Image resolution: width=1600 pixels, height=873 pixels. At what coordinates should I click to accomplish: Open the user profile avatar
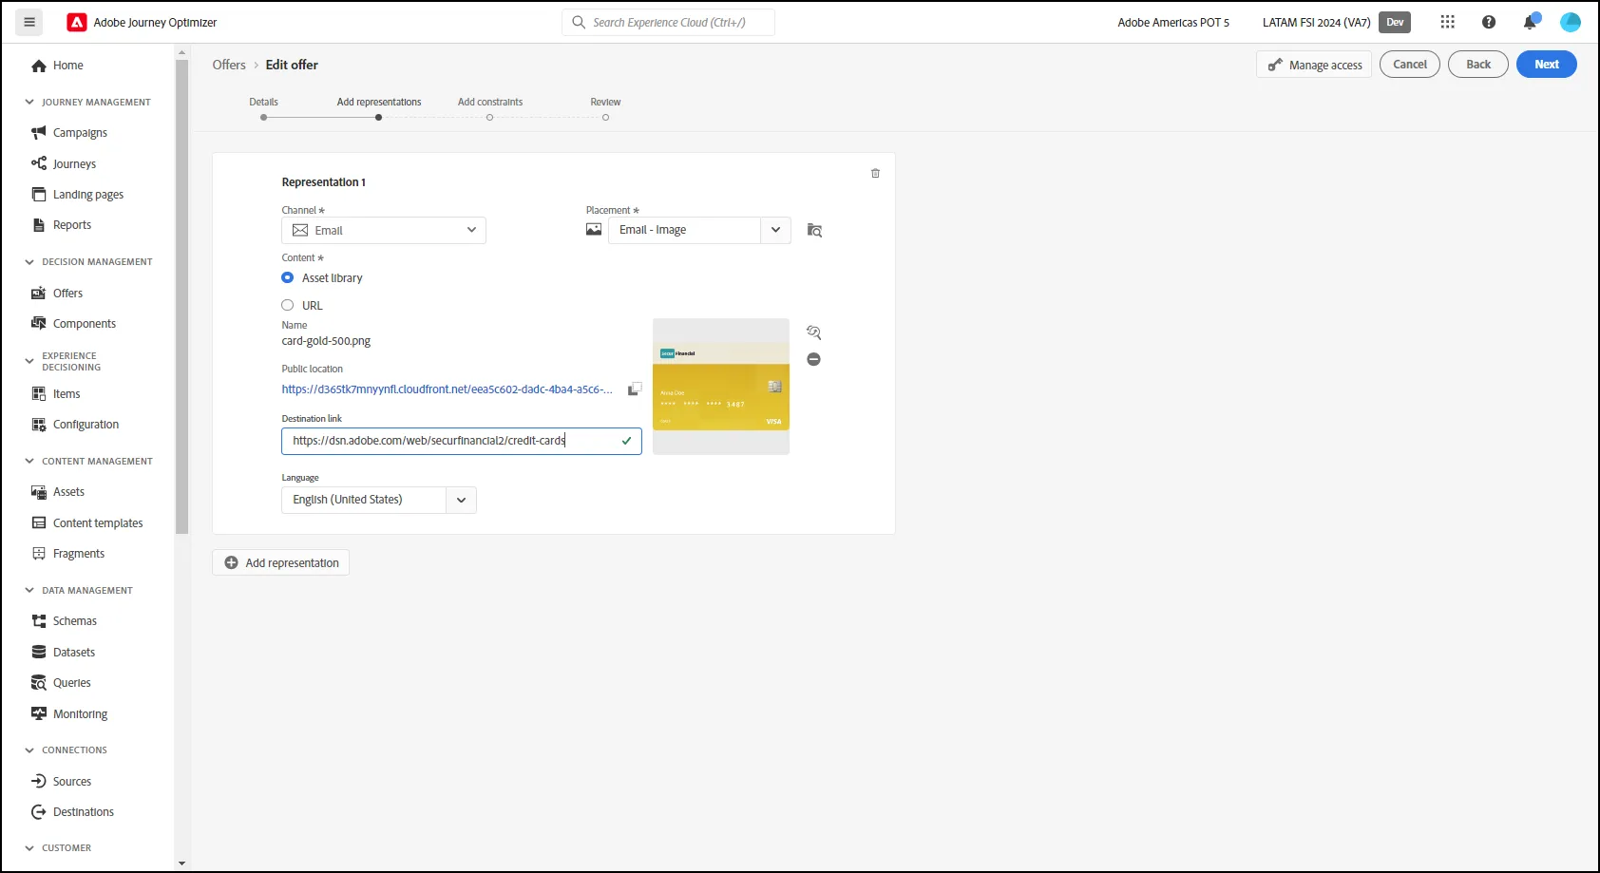pos(1571,22)
